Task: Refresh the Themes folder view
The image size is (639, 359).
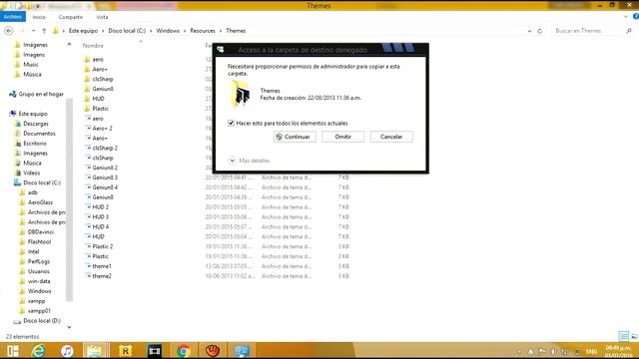Action: (540, 31)
